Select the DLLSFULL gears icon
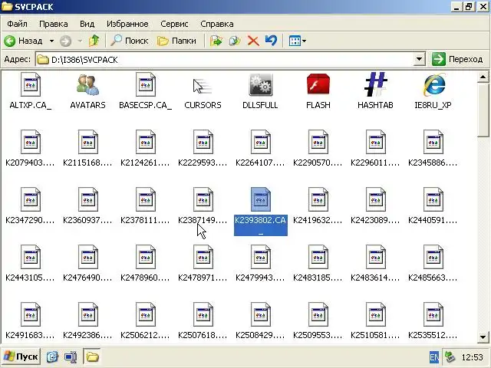The height and width of the screenshot is (368, 491). [261, 84]
